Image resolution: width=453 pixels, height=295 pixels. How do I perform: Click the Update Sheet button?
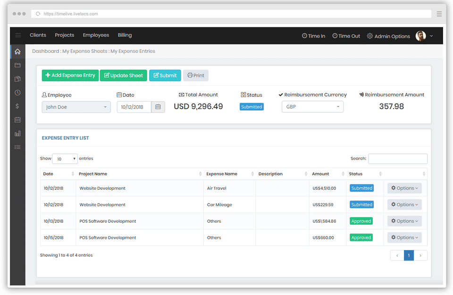tap(123, 76)
